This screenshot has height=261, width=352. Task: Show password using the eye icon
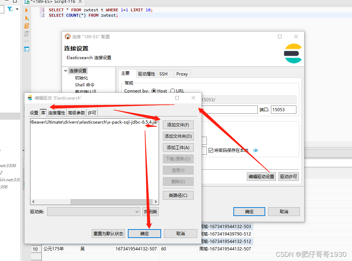pyautogui.click(x=255, y=151)
